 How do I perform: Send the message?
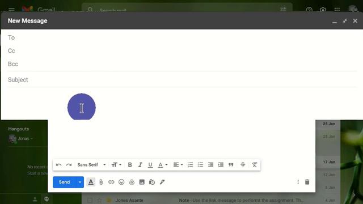pyautogui.click(x=64, y=182)
